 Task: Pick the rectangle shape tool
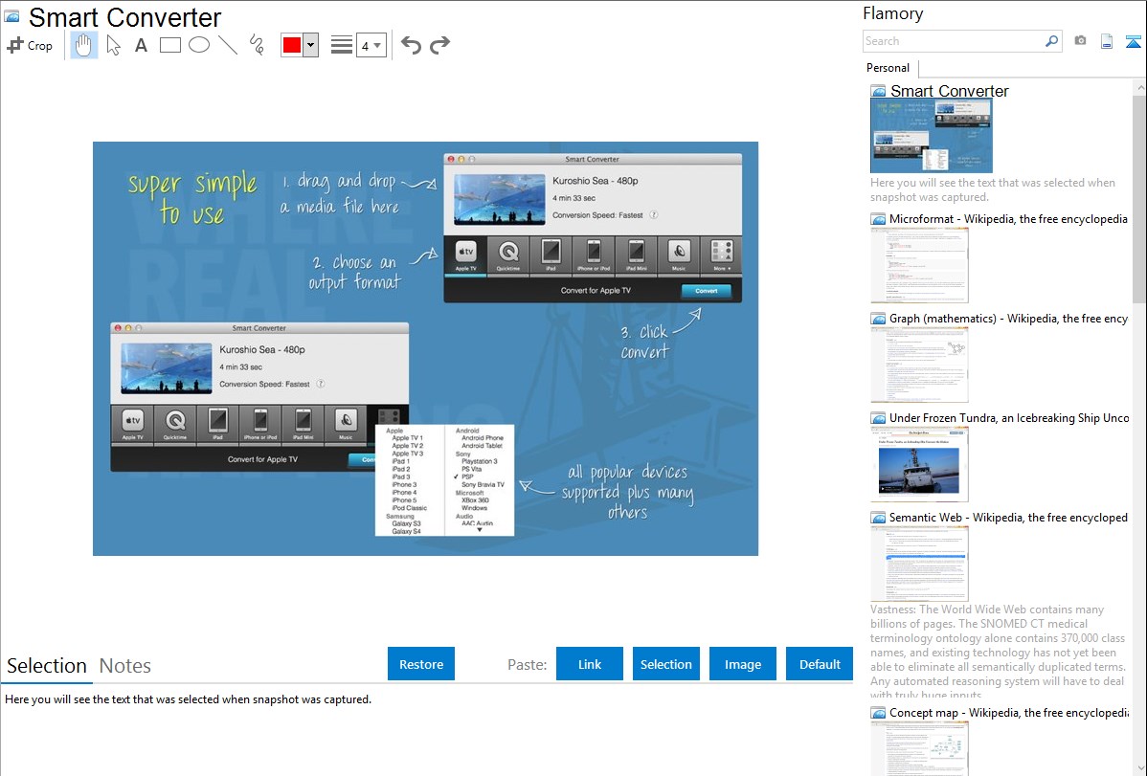[x=169, y=45]
